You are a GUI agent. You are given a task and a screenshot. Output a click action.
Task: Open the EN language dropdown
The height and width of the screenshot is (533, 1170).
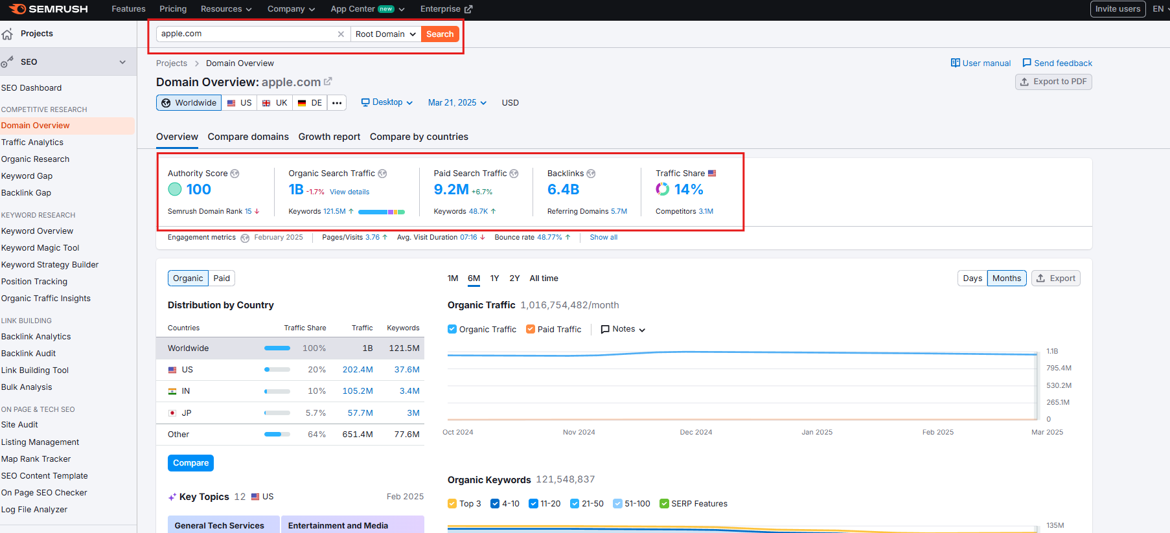tap(1160, 9)
